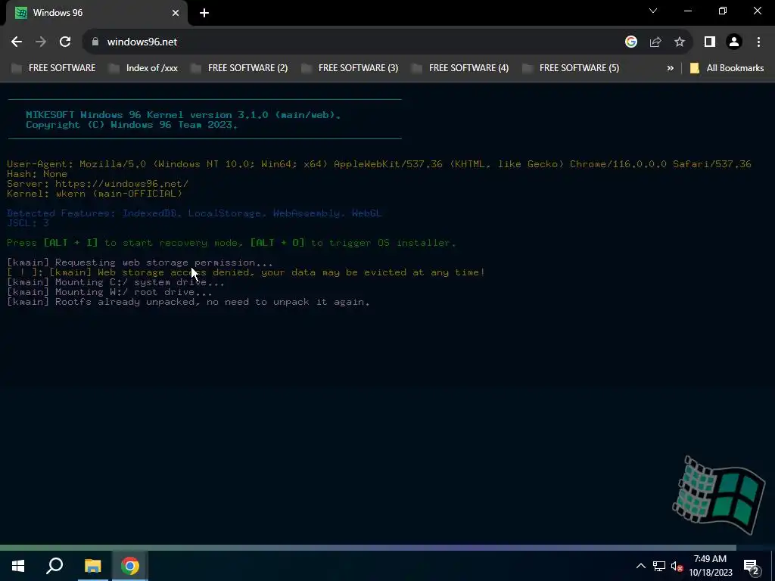Click the forward navigation arrow
Screen dimensions: 775x581
41,42
